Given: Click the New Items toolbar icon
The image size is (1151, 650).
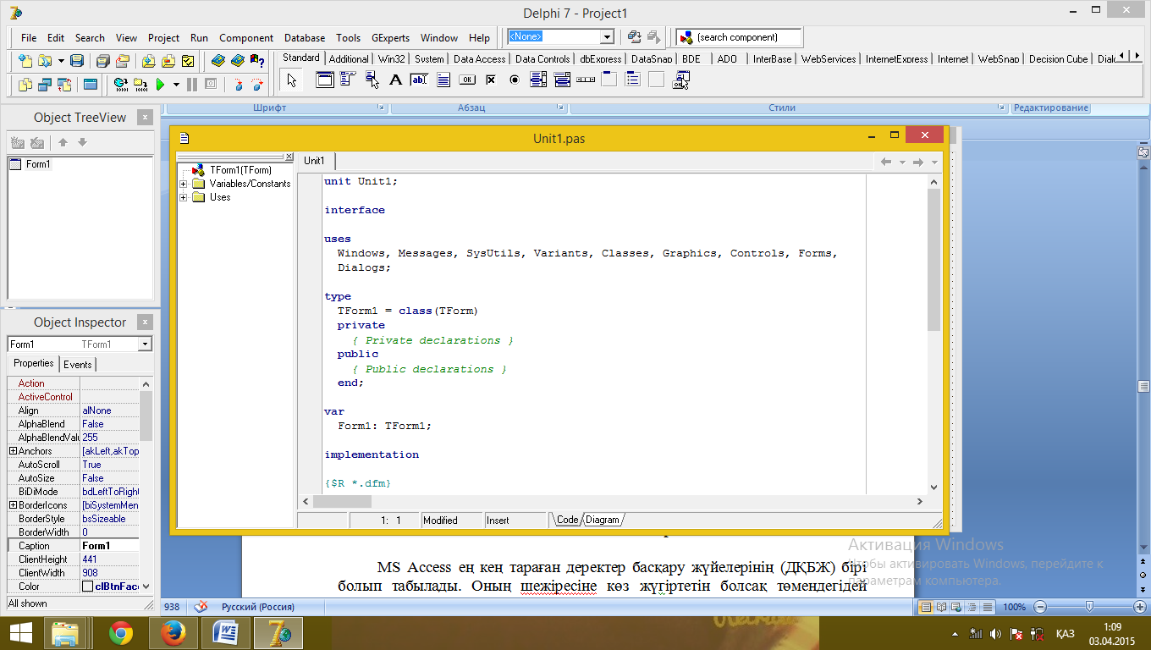Looking at the screenshot, I should click(25, 61).
